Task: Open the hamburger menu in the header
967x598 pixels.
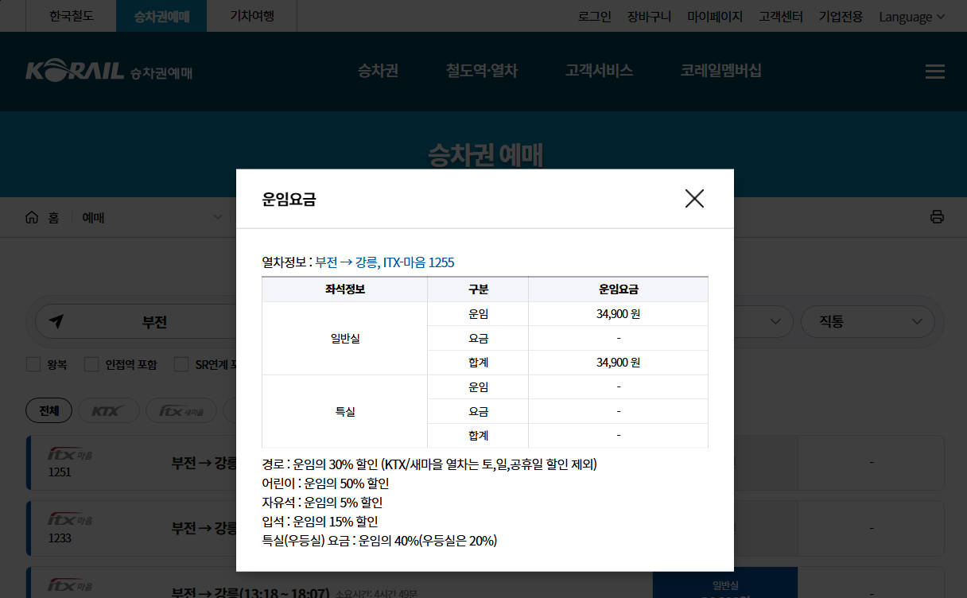Action: point(935,72)
